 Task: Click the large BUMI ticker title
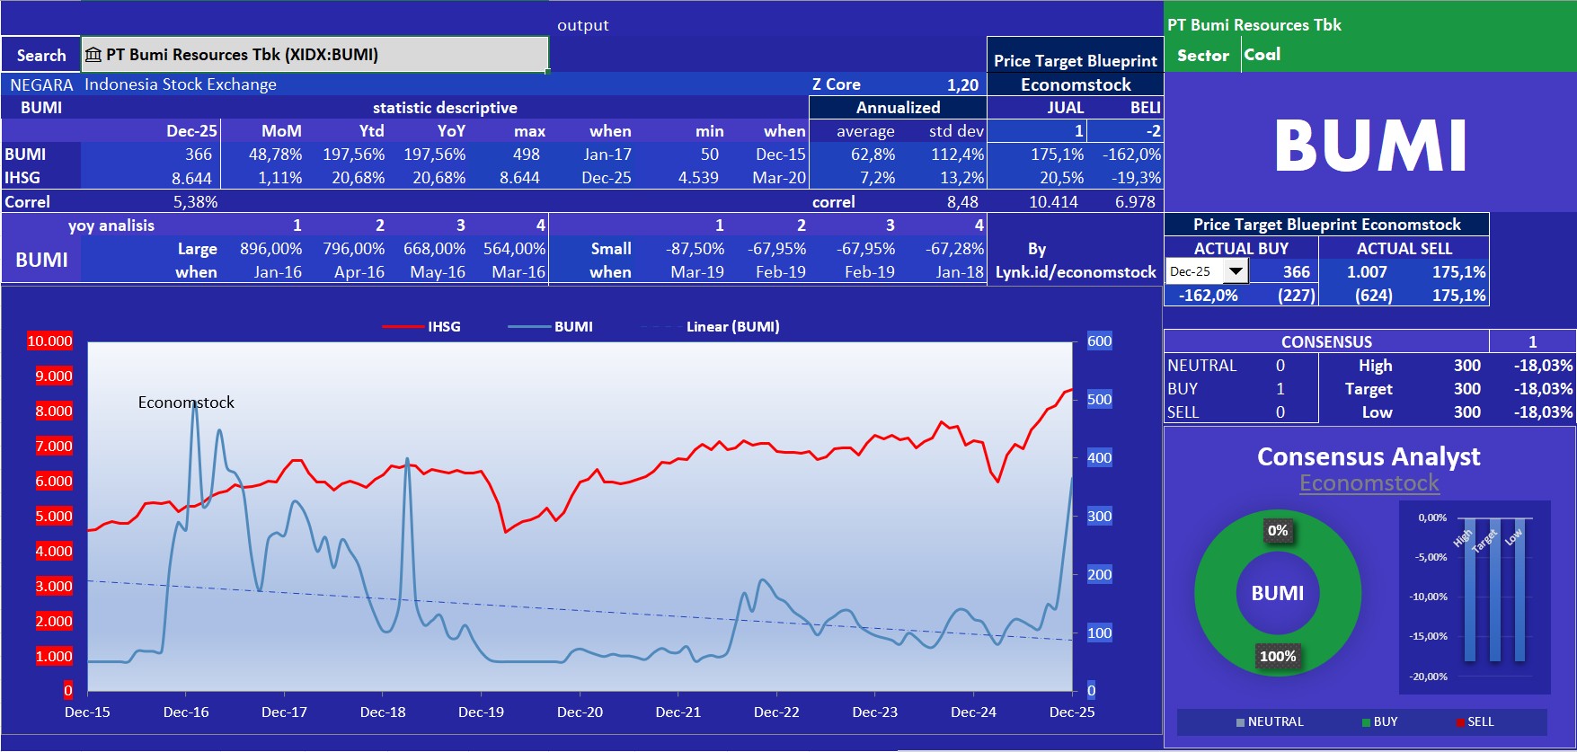pyautogui.click(x=1369, y=146)
